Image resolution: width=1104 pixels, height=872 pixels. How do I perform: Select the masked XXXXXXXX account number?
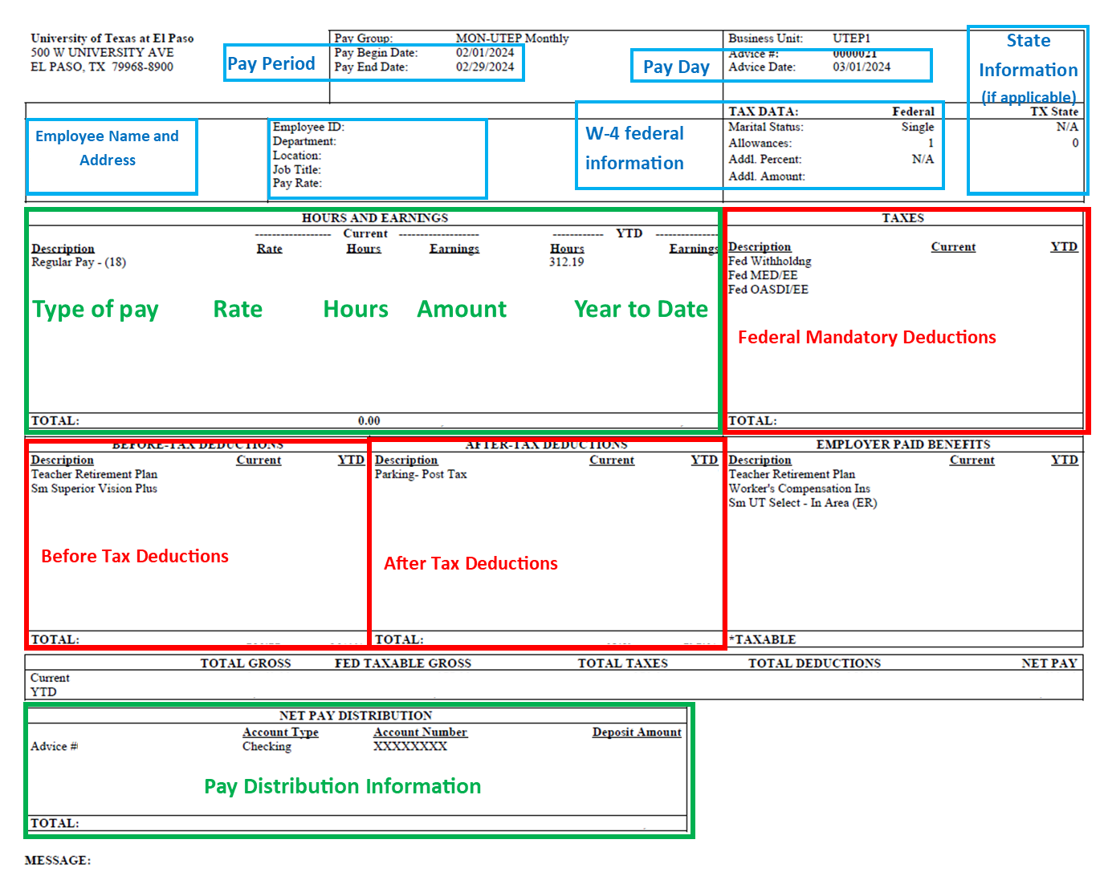(x=410, y=747)
